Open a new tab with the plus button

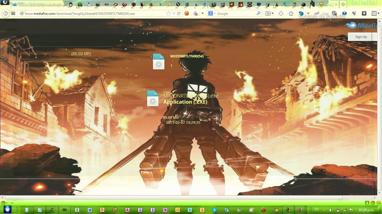[x=343, y=4]
